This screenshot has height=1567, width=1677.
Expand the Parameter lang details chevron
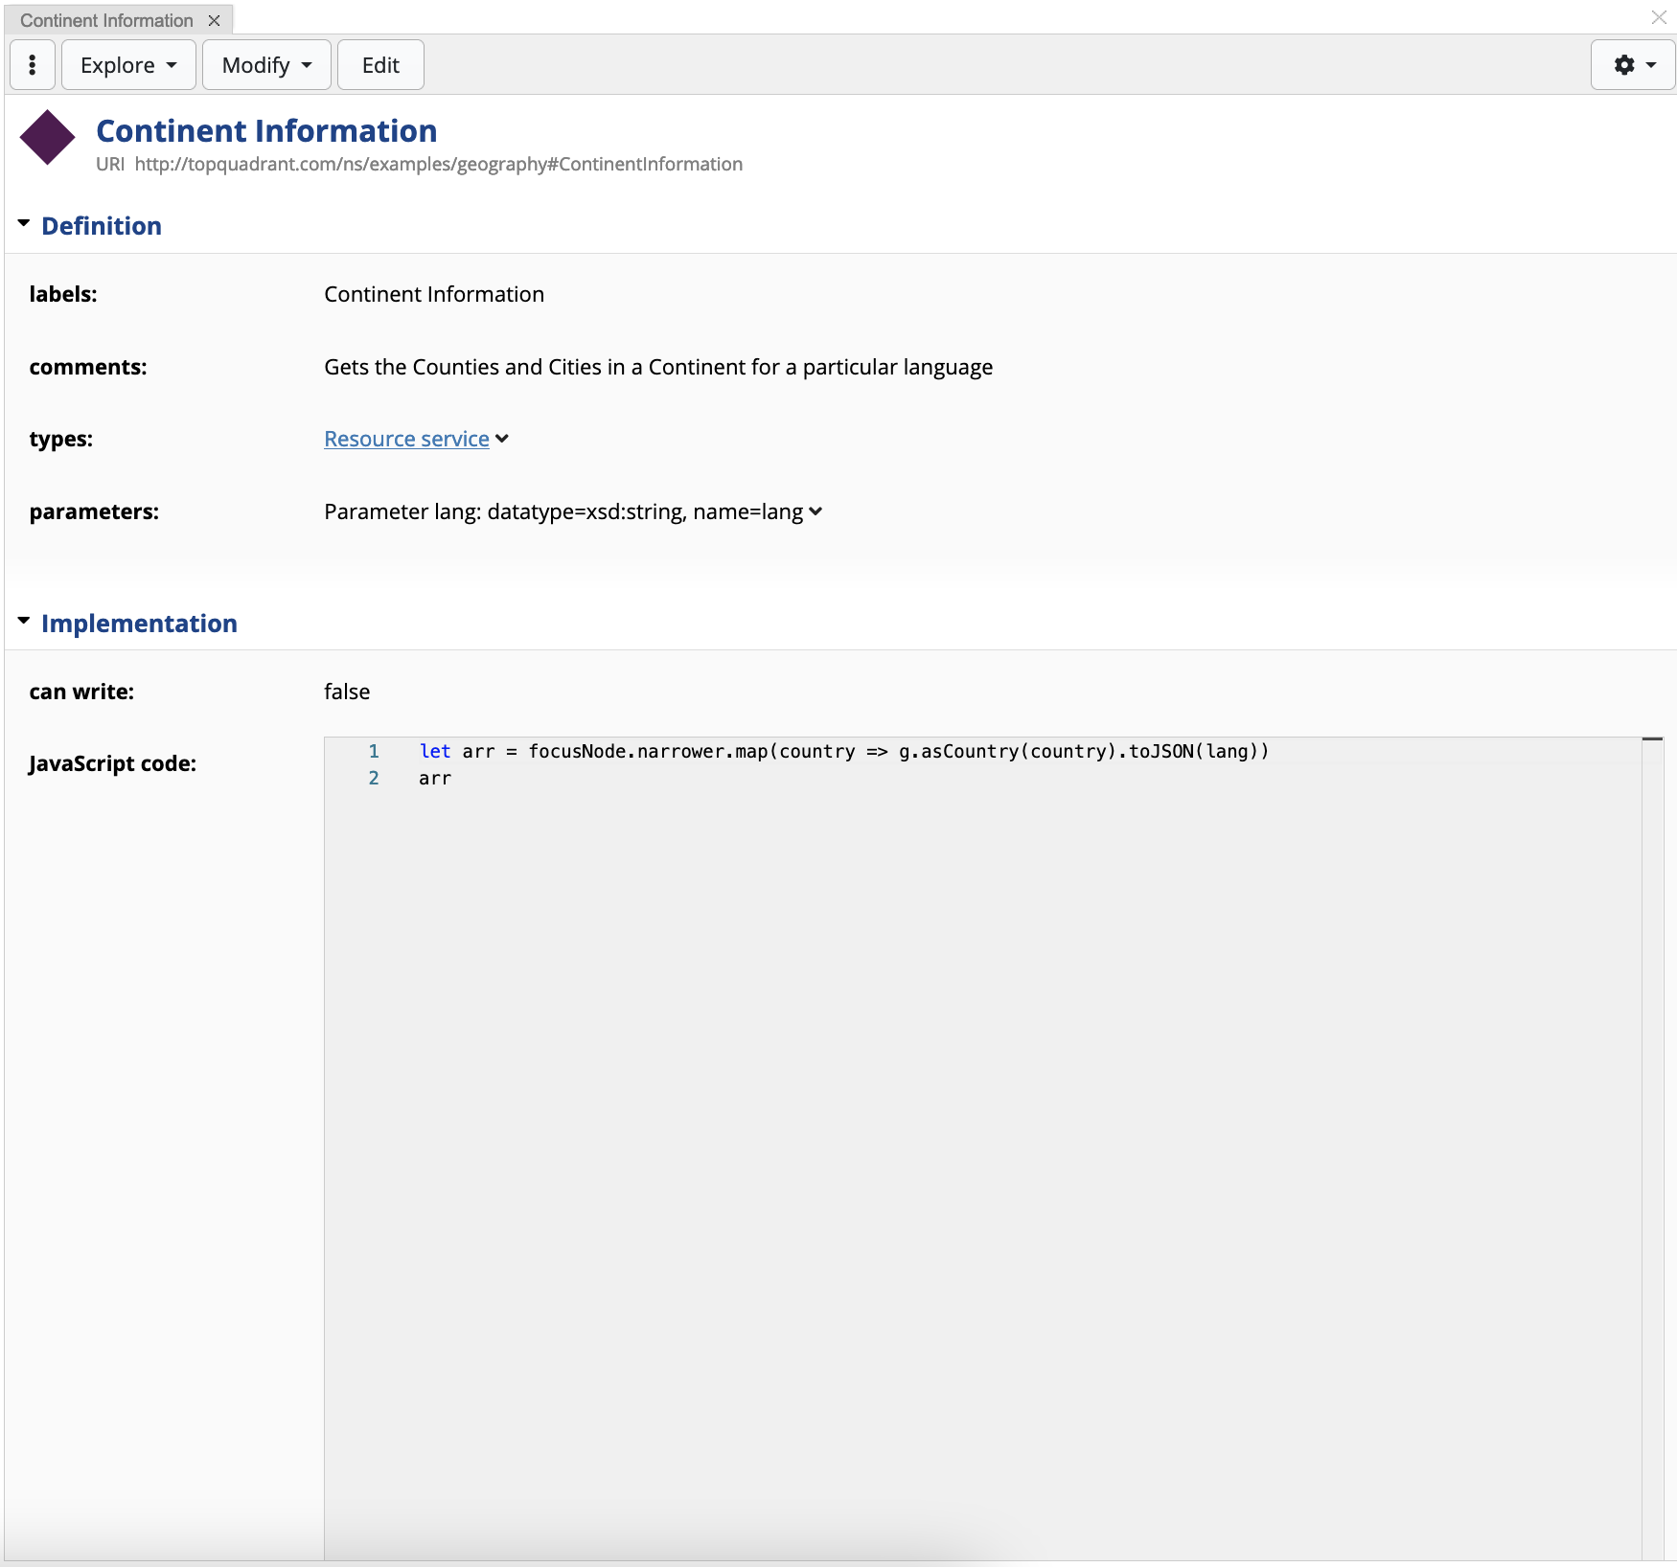pyautogui.click(x=816, y=511)
